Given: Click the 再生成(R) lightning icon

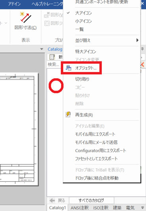Looking at the screenshot, I should click(x=68, y=115).
